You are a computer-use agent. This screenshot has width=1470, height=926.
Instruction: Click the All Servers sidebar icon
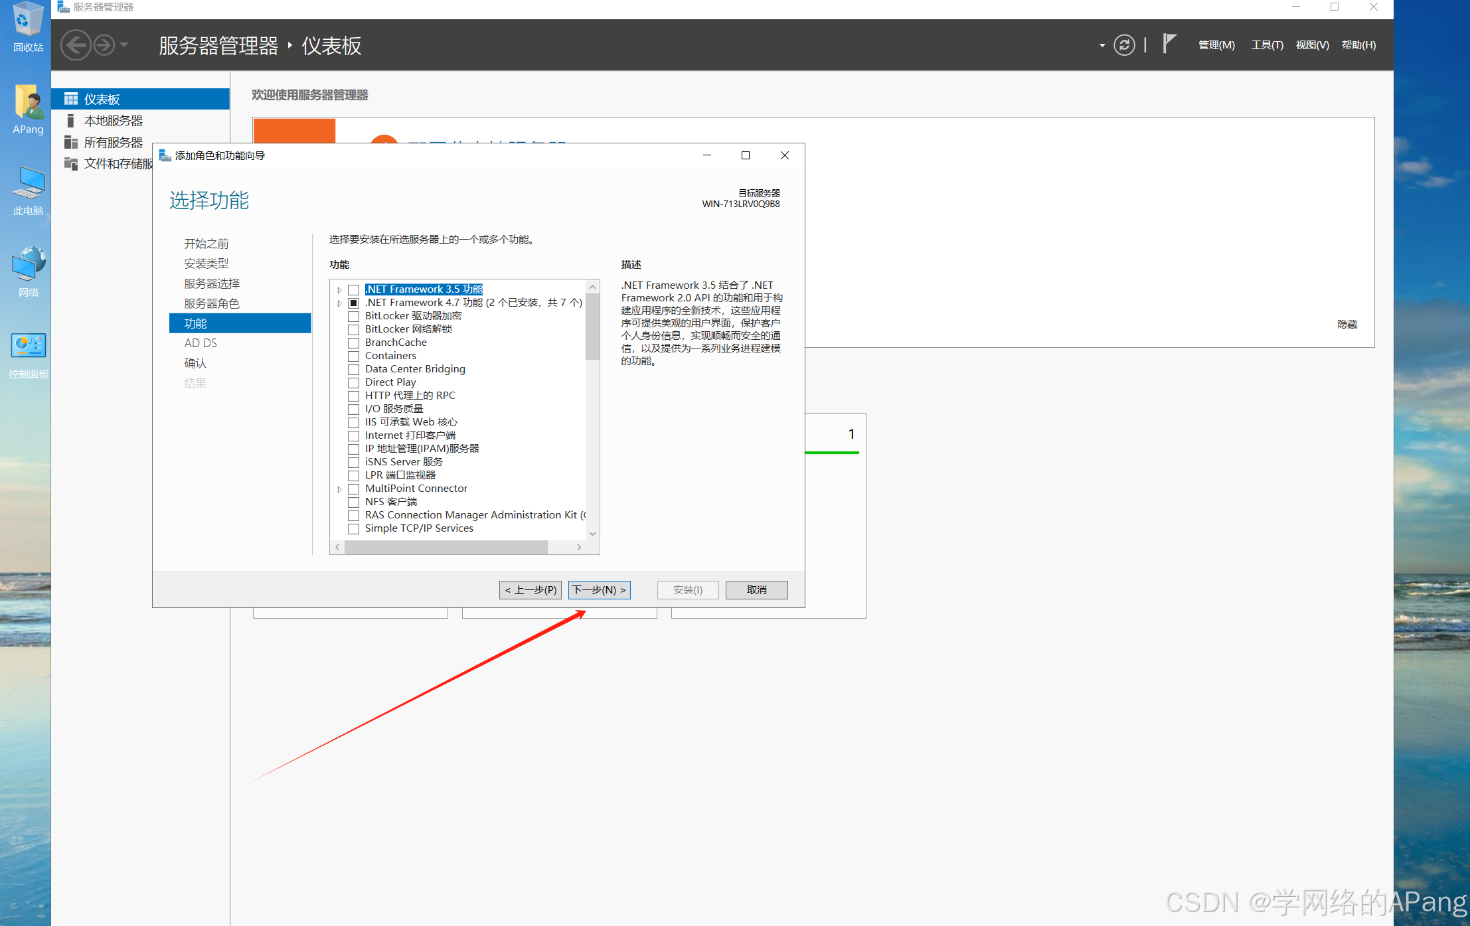pyautogui.click(x=71, y=142)
